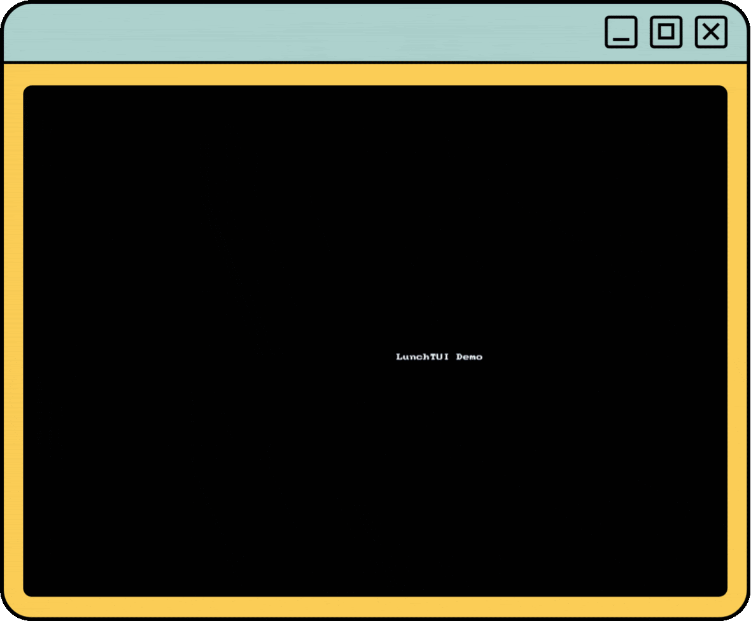
Task: Click the empty left side of the title bar
Action: coord(191,32)
